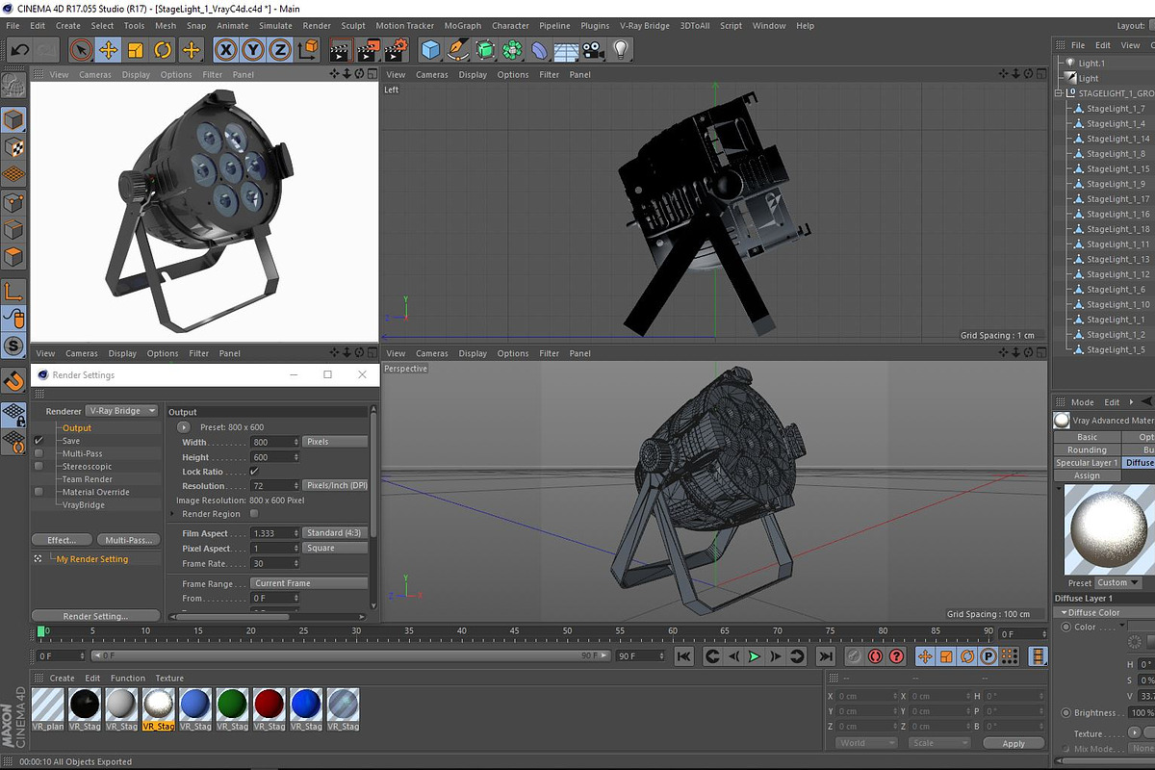Toggle parameter P keyframe recording
This screenshot has width=1155, height=770.
(988, 656)
